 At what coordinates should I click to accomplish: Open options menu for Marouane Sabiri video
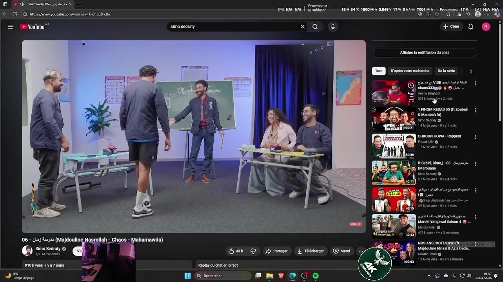(x=475, y=163)
